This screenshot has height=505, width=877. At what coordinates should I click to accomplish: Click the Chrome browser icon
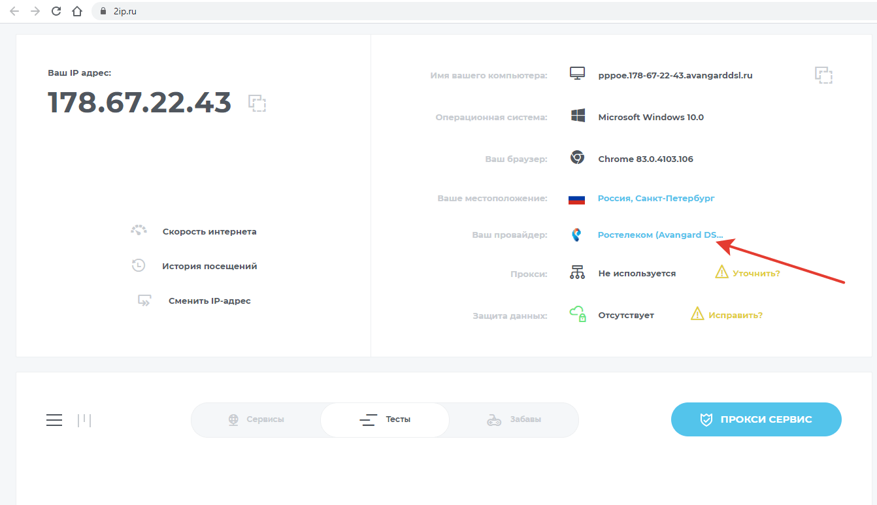click(576, 158)
